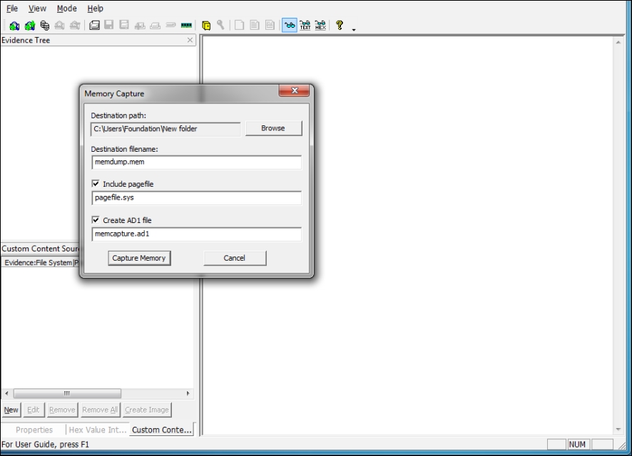Click the left arrow of the horizontal scrollbar

coord(6,393)
